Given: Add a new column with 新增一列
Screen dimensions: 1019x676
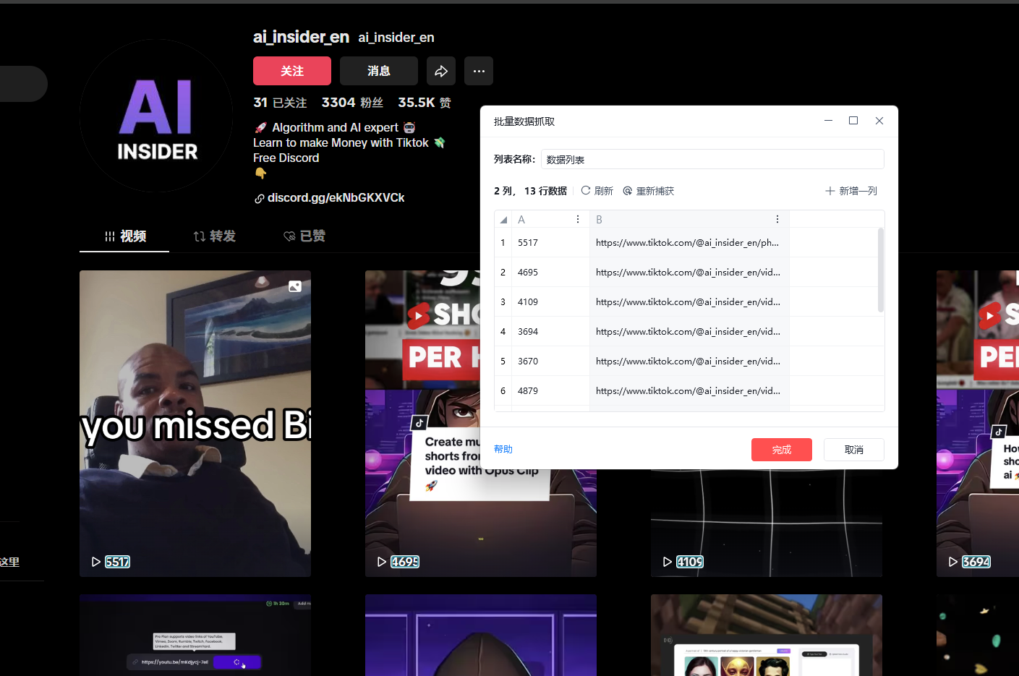Looking at the screenshot, I should [x=851, y=191].
